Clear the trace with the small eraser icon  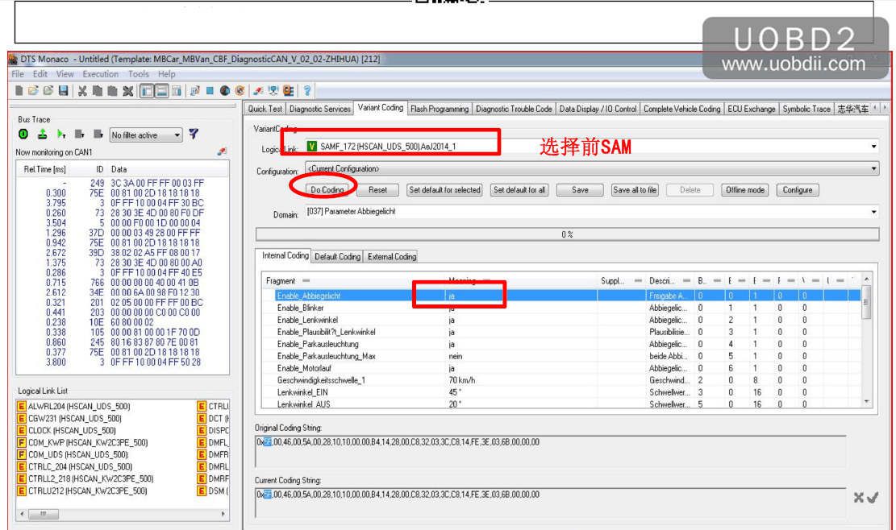pos(222,151)
